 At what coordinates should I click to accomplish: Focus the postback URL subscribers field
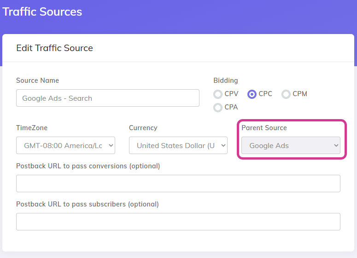pyautogui.click(x=178, y=222)
